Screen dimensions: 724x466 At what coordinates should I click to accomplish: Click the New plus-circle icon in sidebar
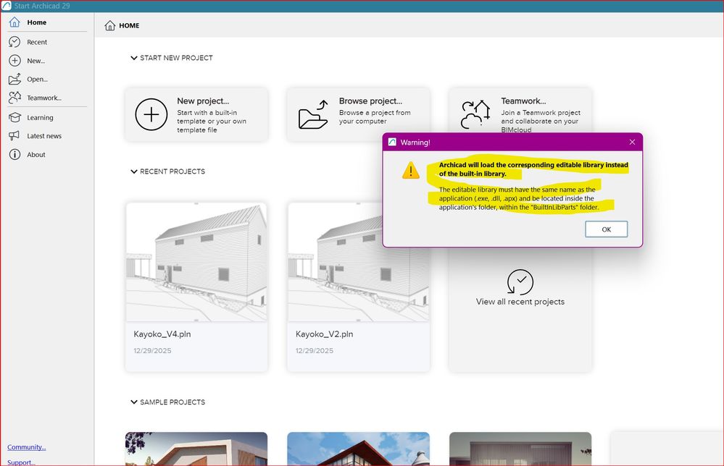[x=14, y=60]
